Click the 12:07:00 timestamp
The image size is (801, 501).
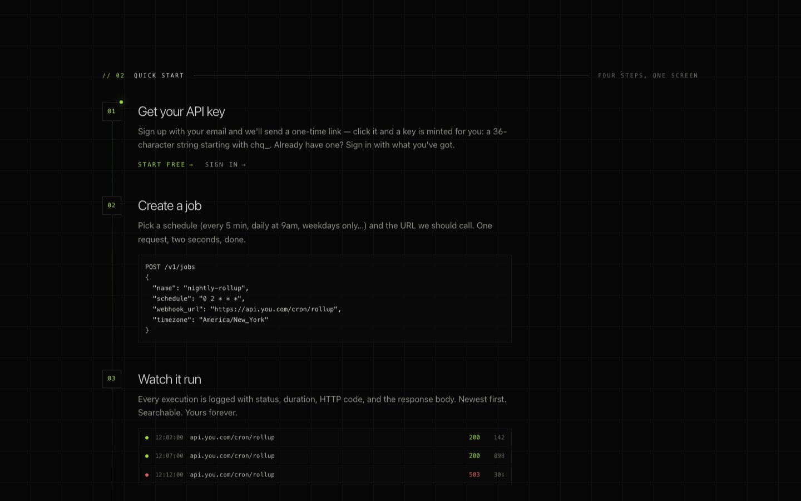click(x=169, y=456)
